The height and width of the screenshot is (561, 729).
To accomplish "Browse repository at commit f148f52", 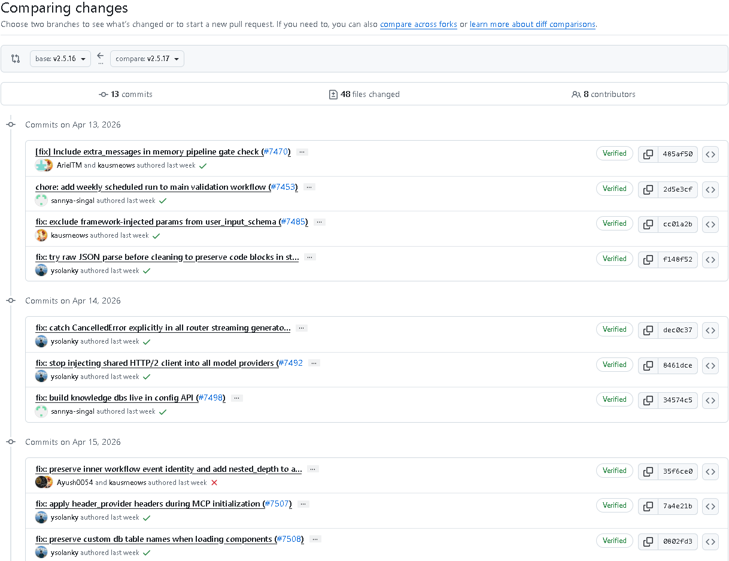I will click(x=710, y=259).
